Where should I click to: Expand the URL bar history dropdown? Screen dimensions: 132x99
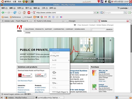click(95, 13)
